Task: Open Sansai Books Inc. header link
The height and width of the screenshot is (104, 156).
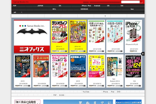Action: click(21, 2)
